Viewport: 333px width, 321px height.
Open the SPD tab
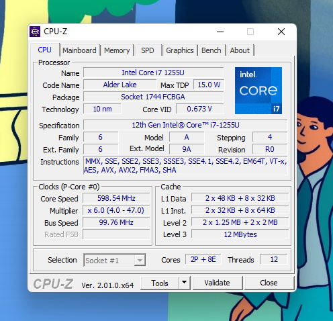(x=148, y=50)
